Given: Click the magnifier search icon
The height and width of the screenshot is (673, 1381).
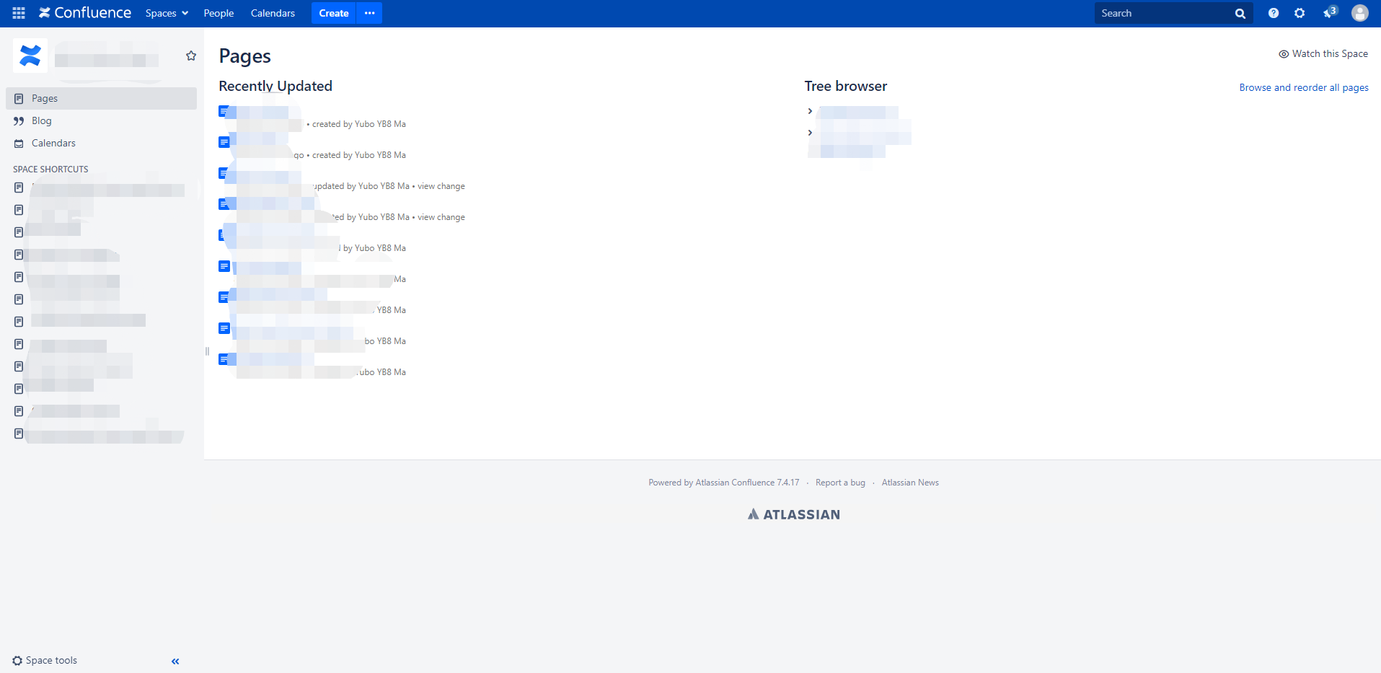Looking at the screenshot, I should click(x=1240, y=14).
